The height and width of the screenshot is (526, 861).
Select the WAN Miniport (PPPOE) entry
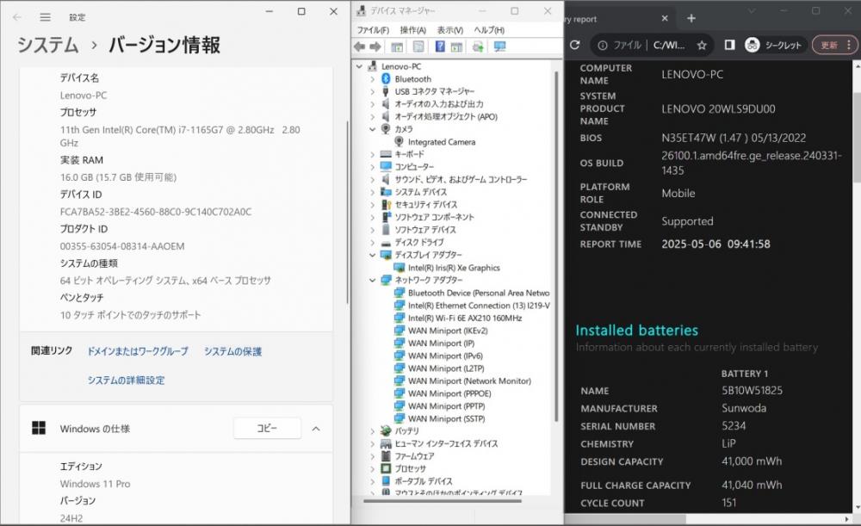(449, 393)
